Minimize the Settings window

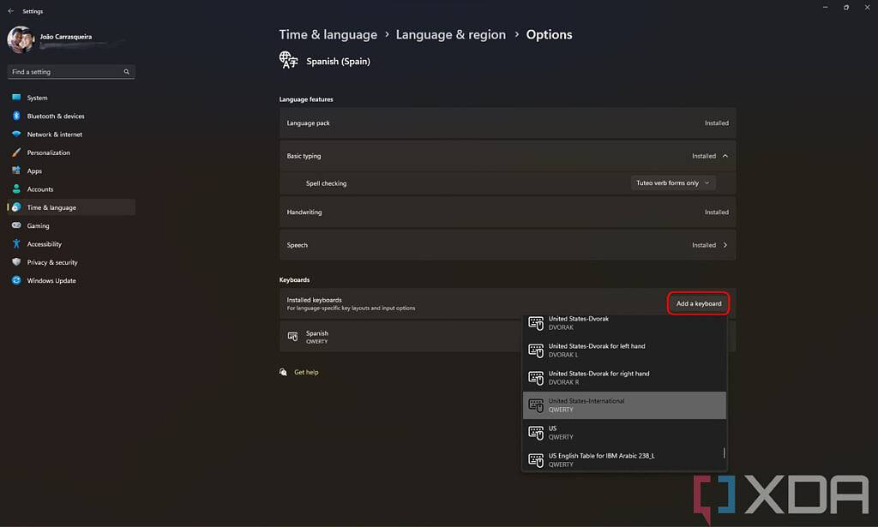[x=825, y=7]
